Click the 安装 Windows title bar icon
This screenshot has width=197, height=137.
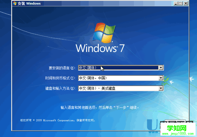[15, 3]
